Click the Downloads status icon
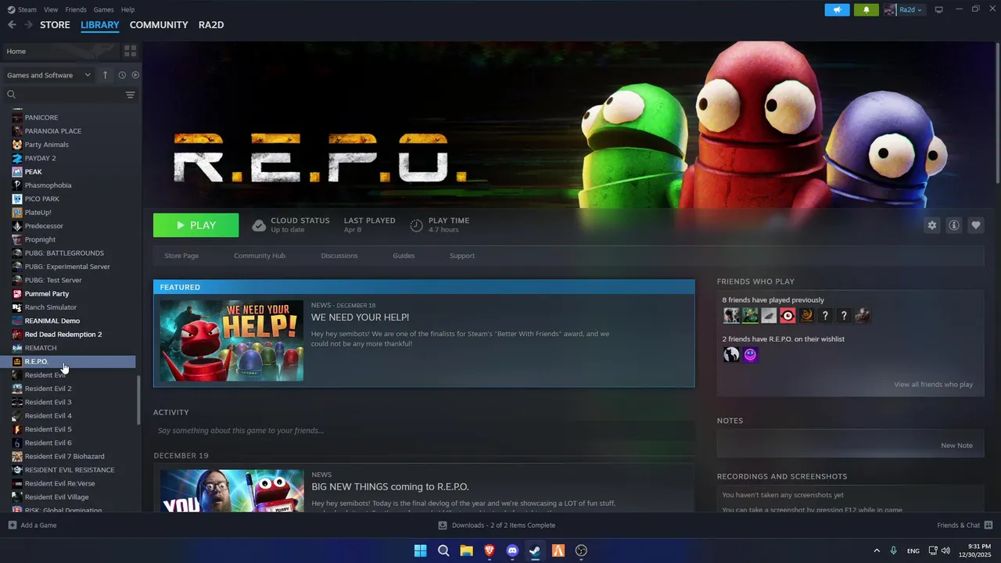Viewport: 1001px width, 563px height. pos(443,525)
